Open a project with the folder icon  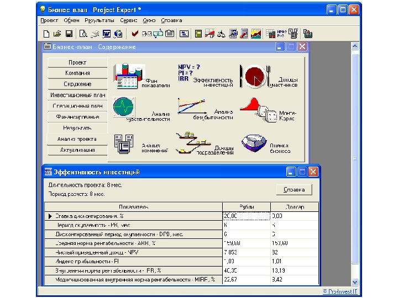click(x=57, y=34)
